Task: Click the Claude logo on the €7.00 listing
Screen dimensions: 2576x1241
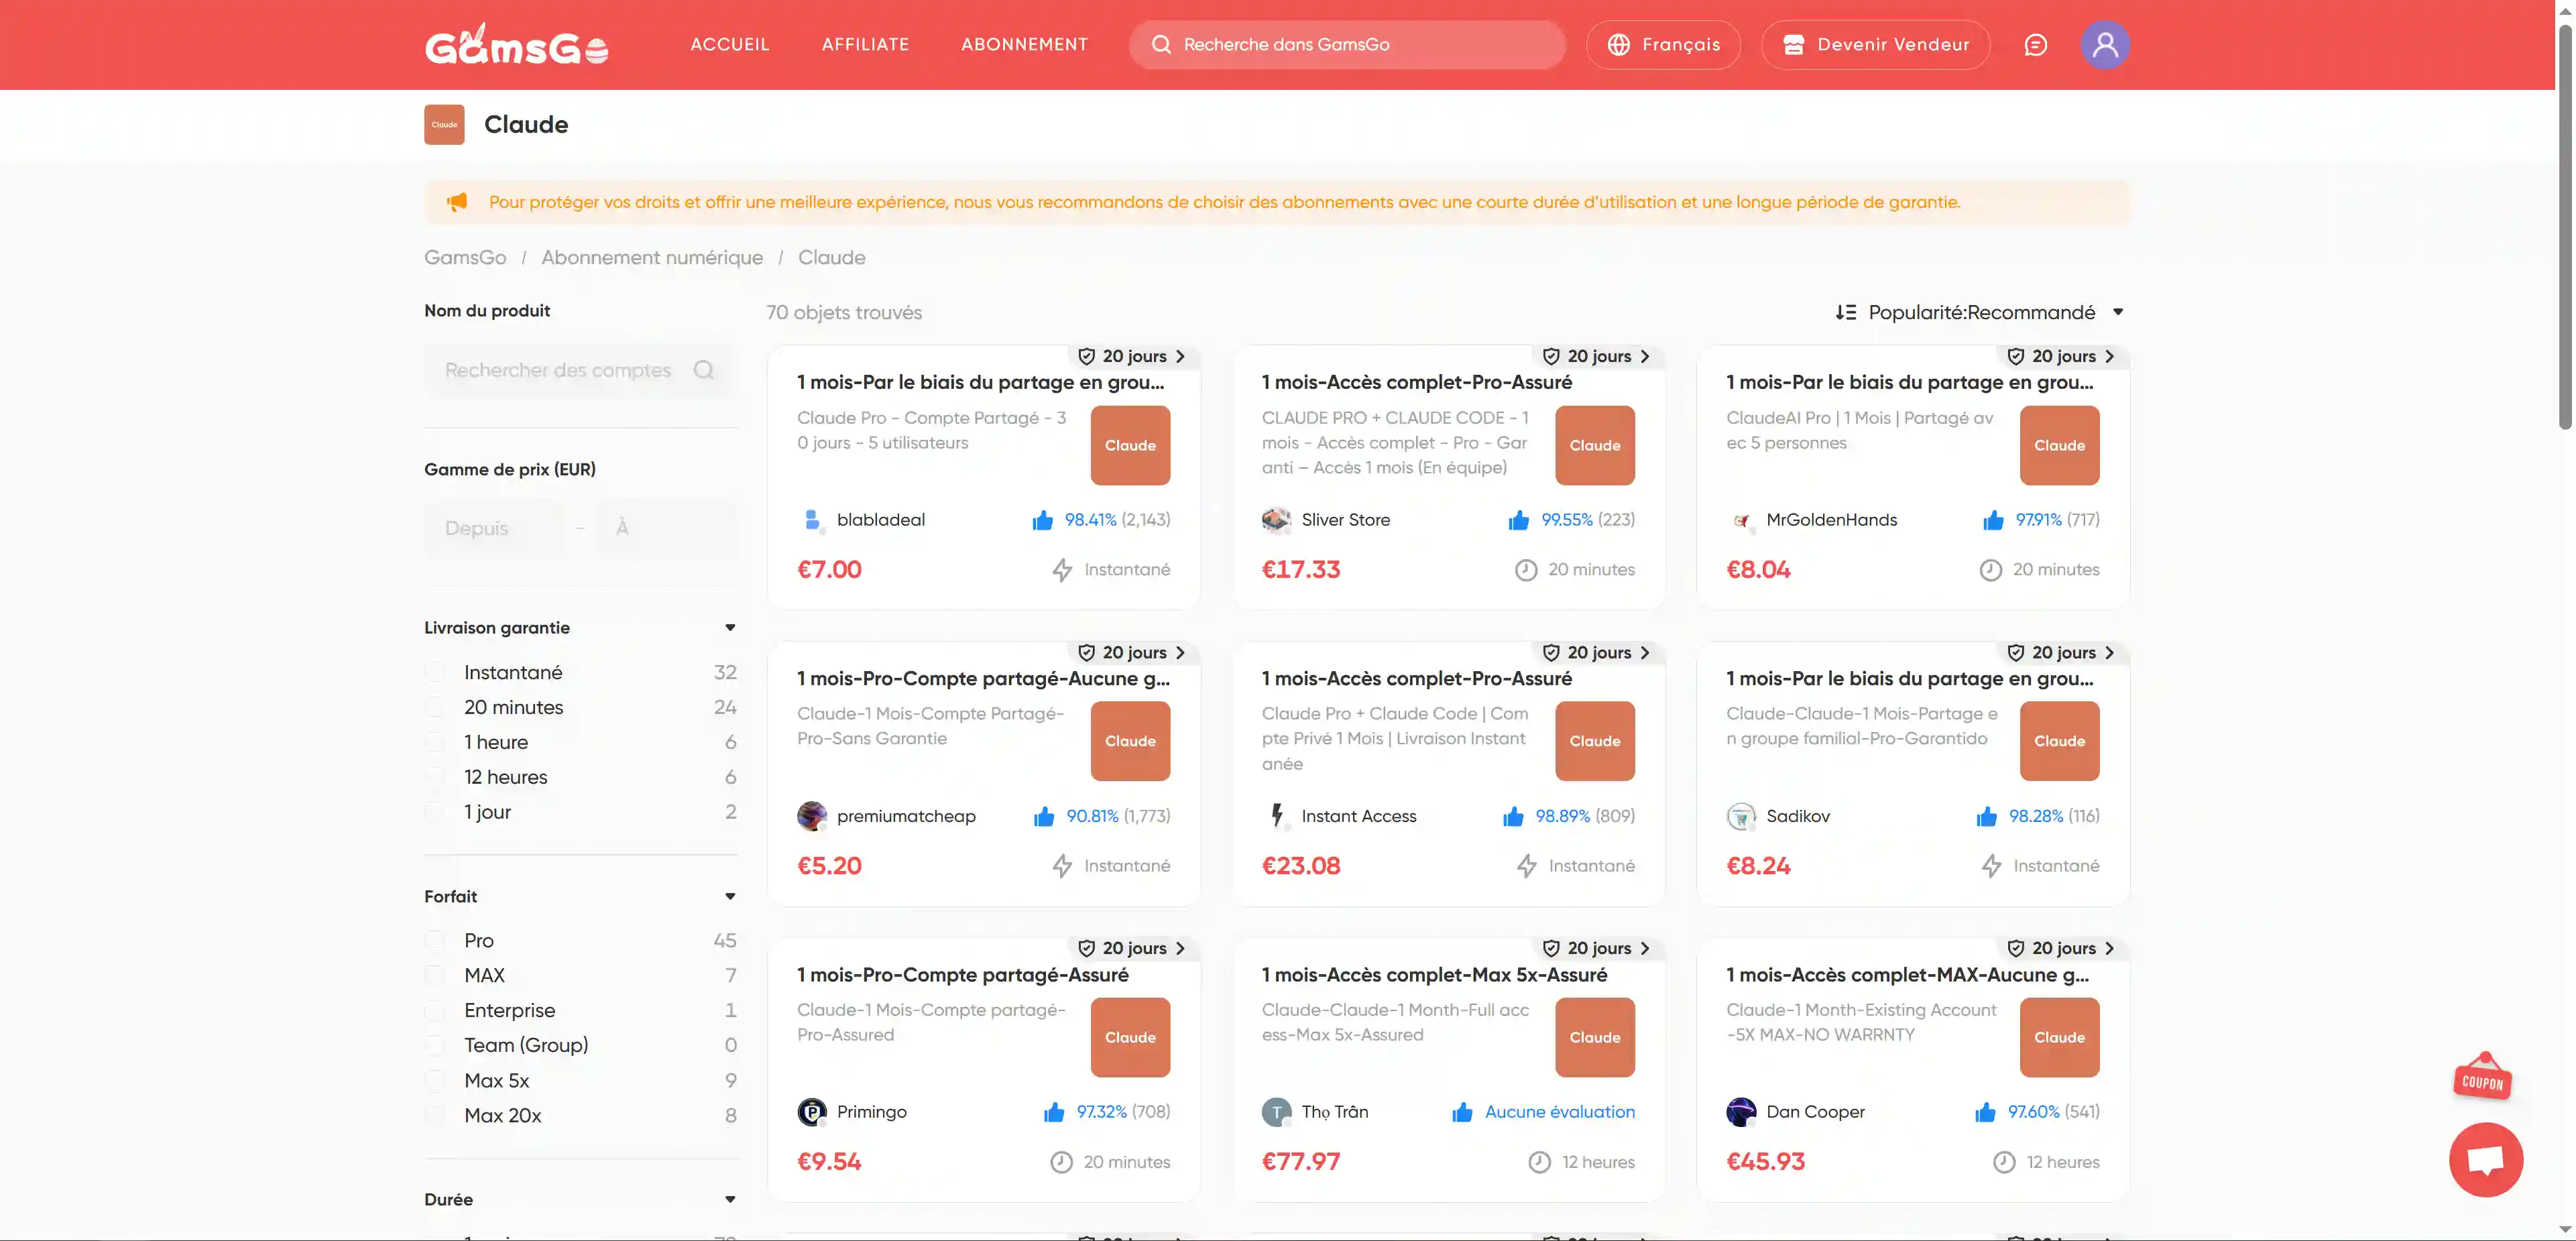Action: pyautogui.click(x=1130, y=445)
